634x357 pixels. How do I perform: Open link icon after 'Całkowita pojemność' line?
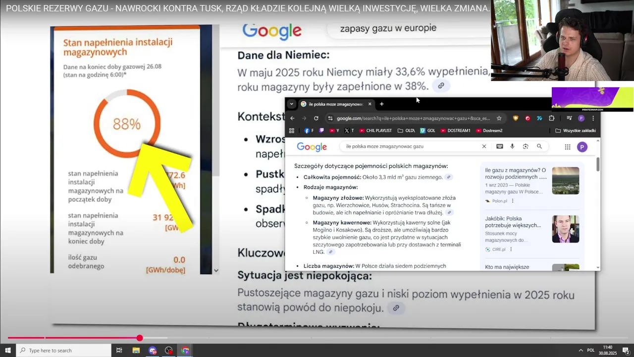[449, 177]
